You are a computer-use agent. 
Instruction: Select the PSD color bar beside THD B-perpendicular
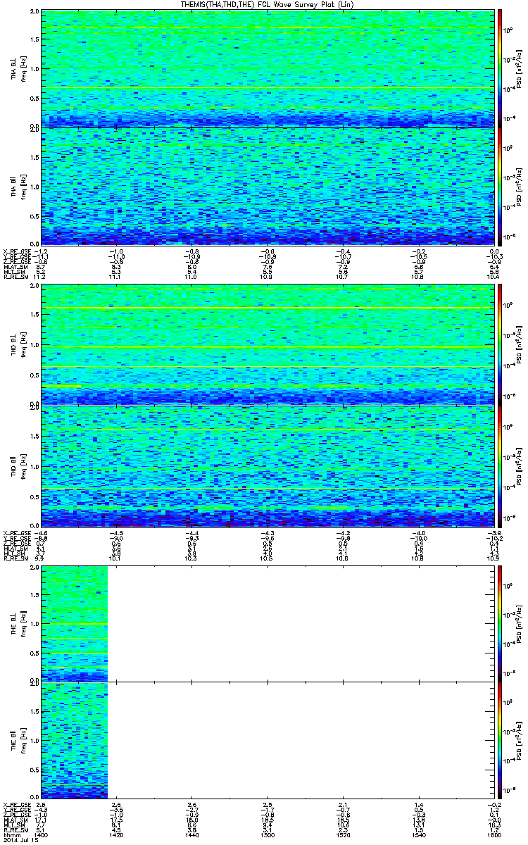pos(500,345)
